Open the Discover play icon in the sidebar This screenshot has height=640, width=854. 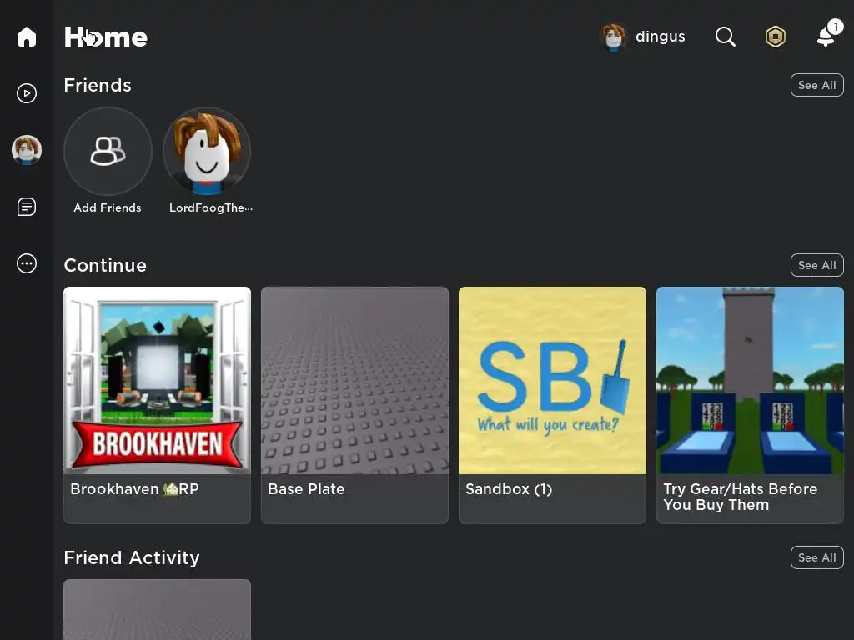click(x=26, y=93)
